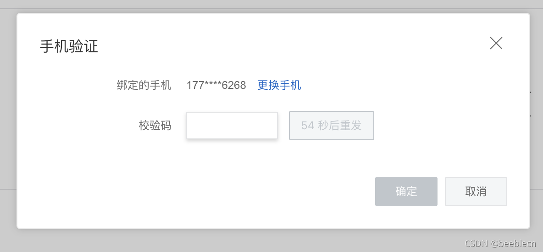Click the dimmed backdrop above the dialog
This screenshot has width=543, height=252.
click(x=271, y=4)
